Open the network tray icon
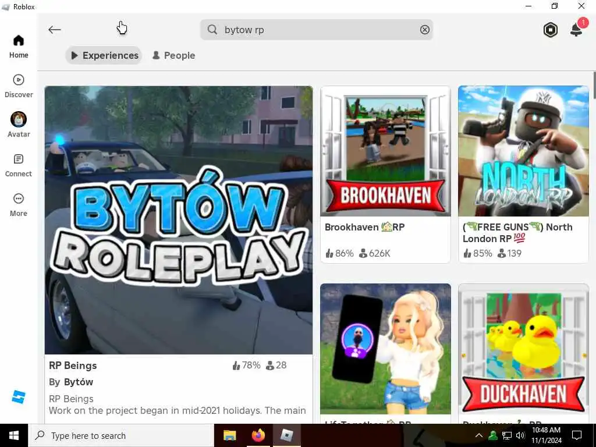596x447 pixels. click(x=507, y=435)
